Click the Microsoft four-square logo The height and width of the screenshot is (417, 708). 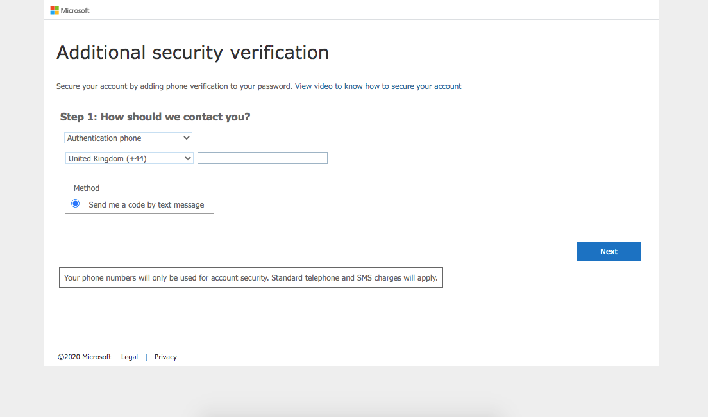(x=55, y=10)
